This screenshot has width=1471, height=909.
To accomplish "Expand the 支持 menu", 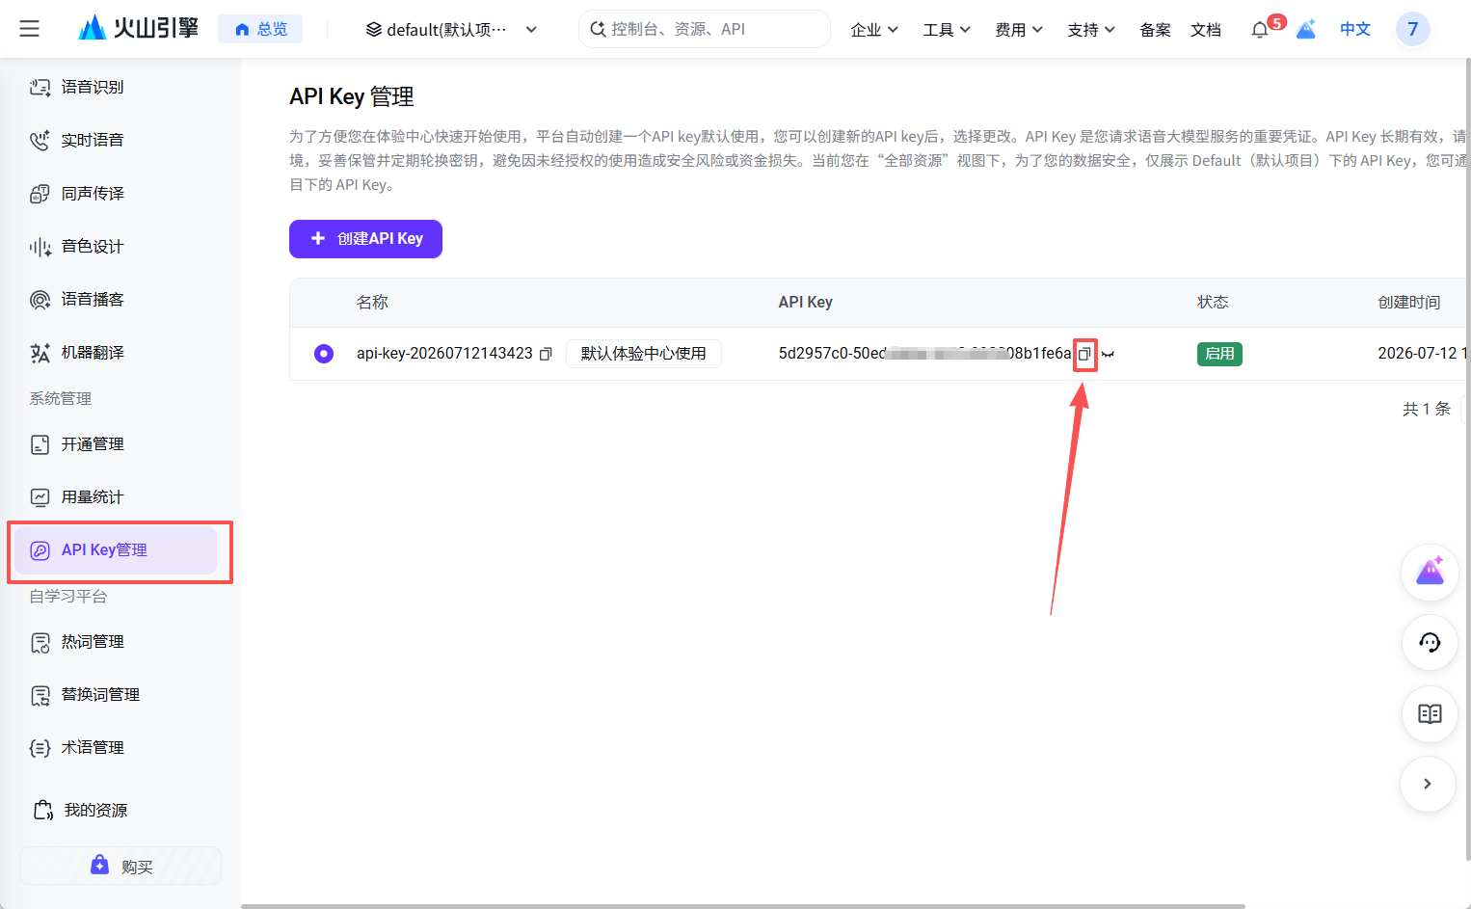I will click(x=1091, y=30).
